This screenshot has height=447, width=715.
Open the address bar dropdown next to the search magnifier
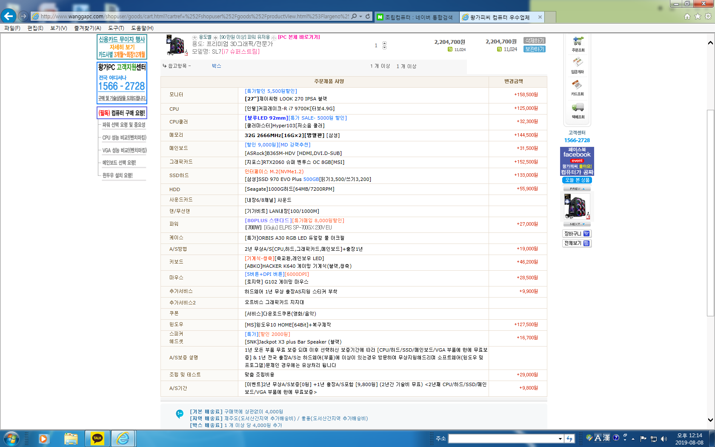[361, 17]
